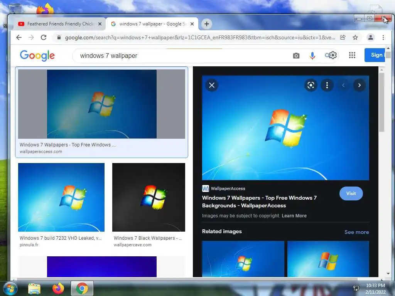395x296 pixels.
Task: Click See more related images
Action: [356, 232]
